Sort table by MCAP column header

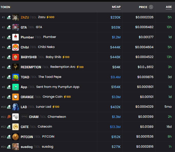[116, 7]
